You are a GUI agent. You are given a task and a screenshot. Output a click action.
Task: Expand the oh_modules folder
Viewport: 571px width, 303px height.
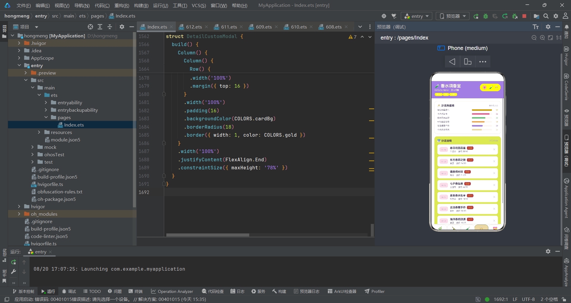pyautogui.click(x=19, y=214)
